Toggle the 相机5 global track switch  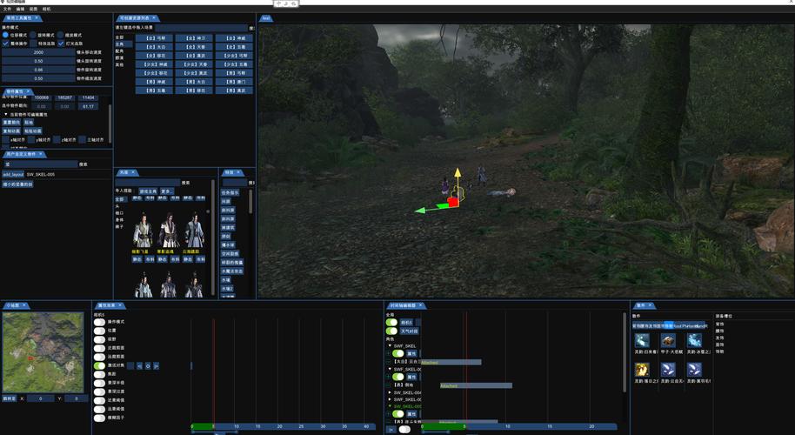point(391,322)
